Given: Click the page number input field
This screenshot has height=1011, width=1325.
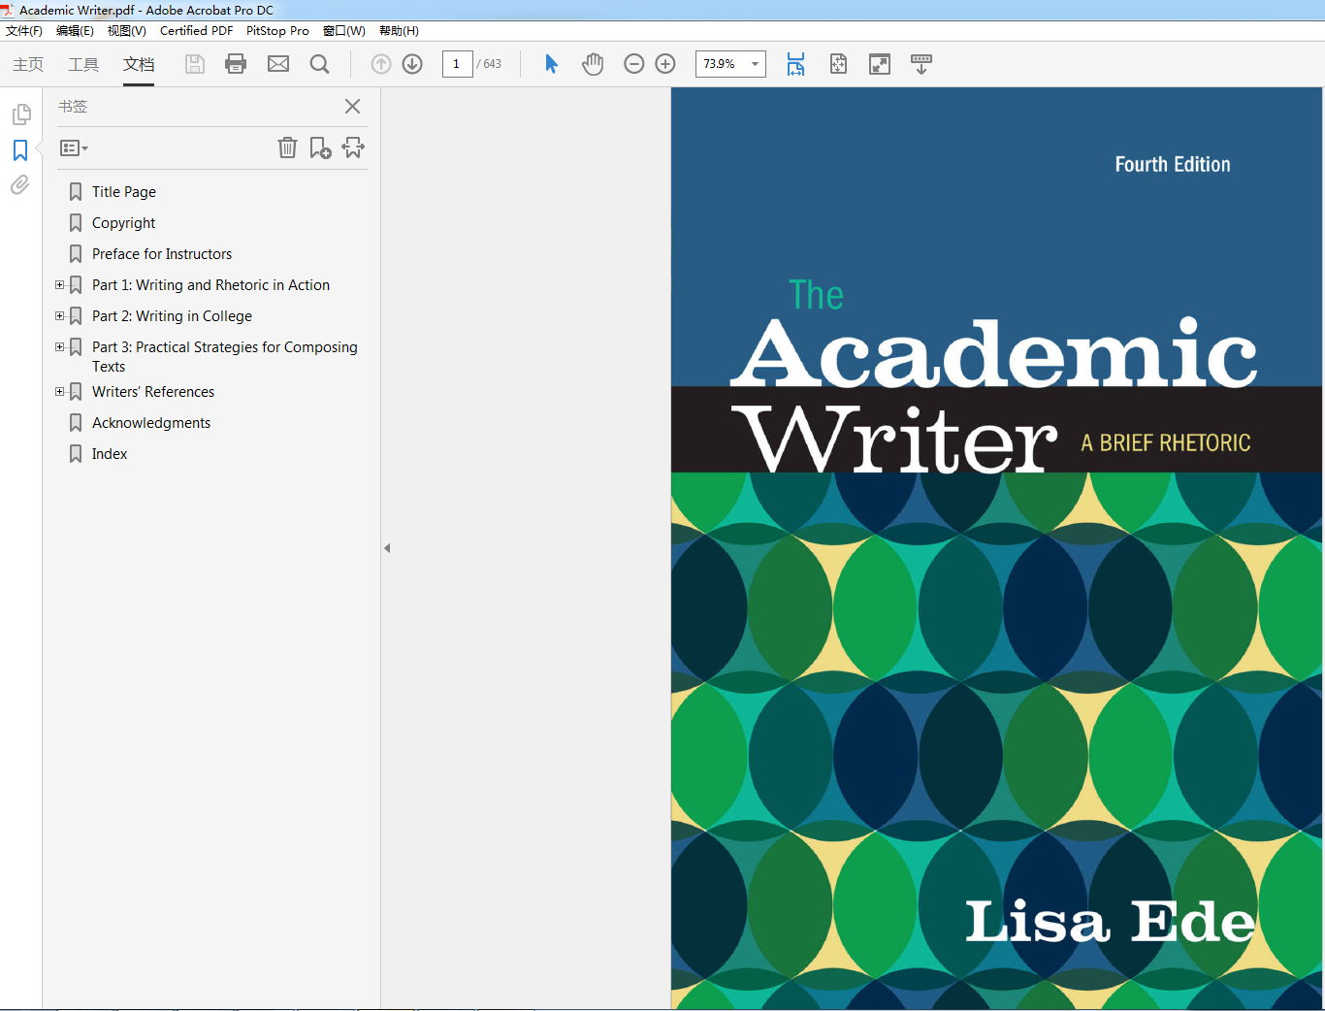Looking at the screenshot, I should [x=457, y=64].
